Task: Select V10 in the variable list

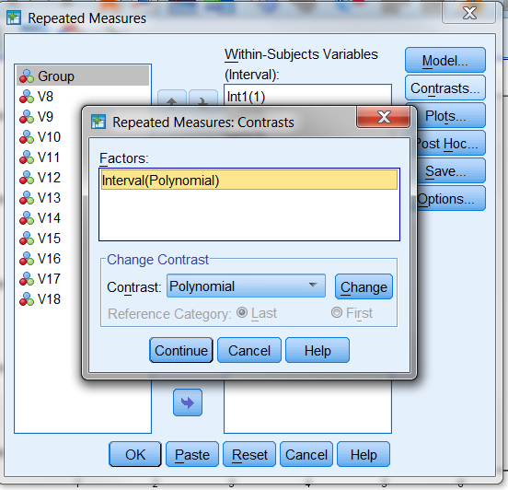Action: click(x=49, y=137)
